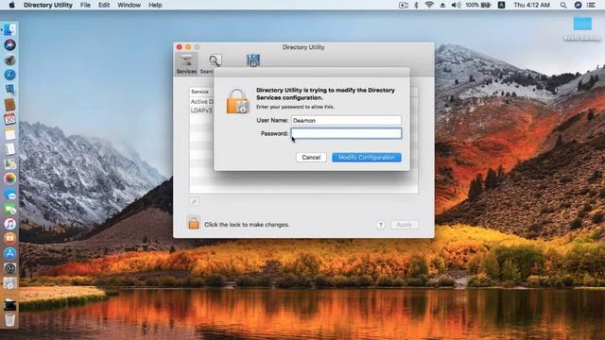
Task: Open help with the question mark button
Action: point(380,225)
